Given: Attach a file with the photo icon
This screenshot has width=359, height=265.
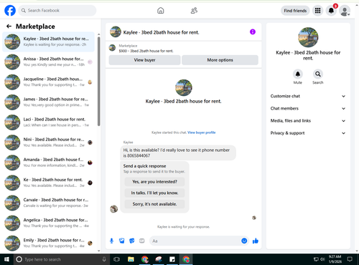Looking at the screenshot, I should (122, 241).
